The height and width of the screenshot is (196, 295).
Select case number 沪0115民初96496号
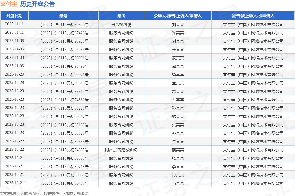(65, 66)
